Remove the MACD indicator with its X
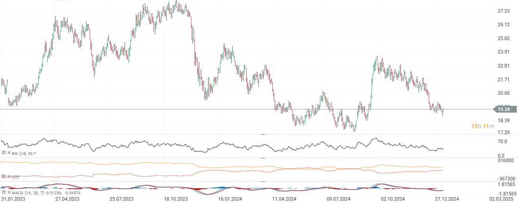 9,192
